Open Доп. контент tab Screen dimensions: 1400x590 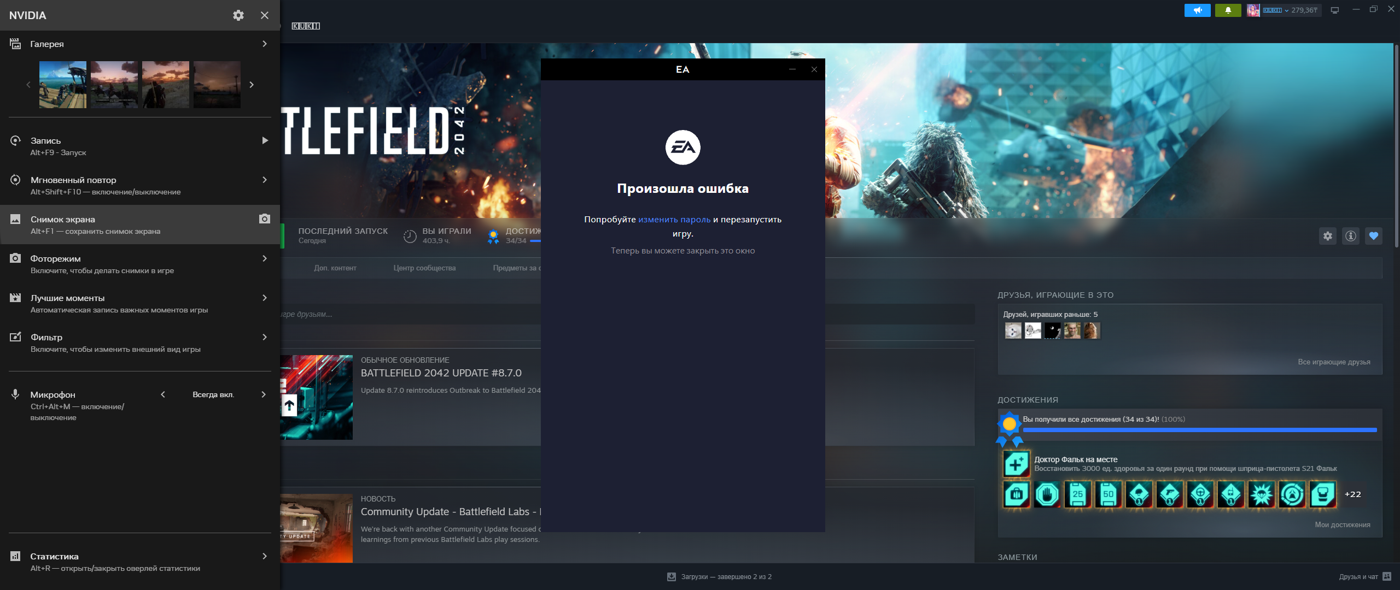pyautogui.click(x=335, y=268)
